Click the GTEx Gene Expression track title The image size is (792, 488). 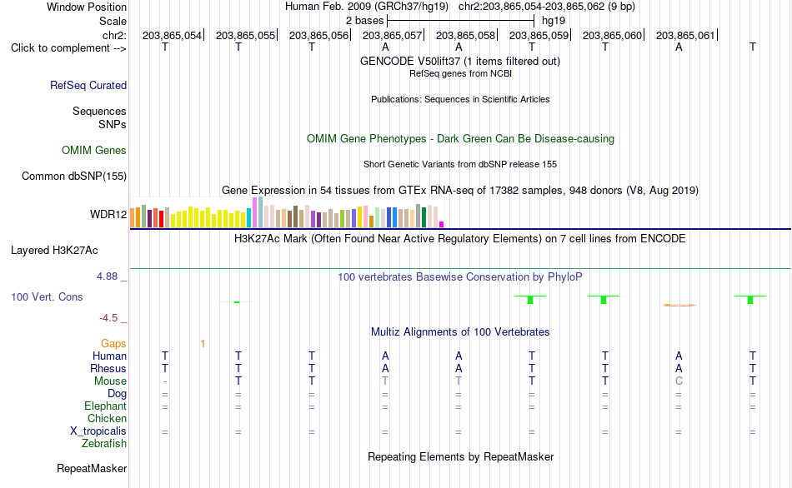pos(460,190)
